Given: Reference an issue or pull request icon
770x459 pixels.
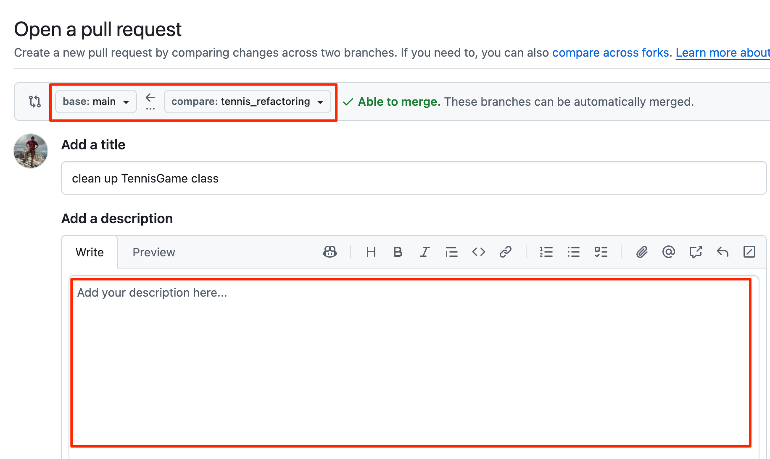Looking at the screenshot, I should click(x=696, y=252).
